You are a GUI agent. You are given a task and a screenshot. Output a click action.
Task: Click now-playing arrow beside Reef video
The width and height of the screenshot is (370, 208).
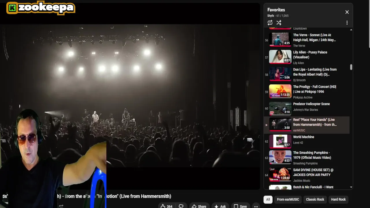point(266,125)
